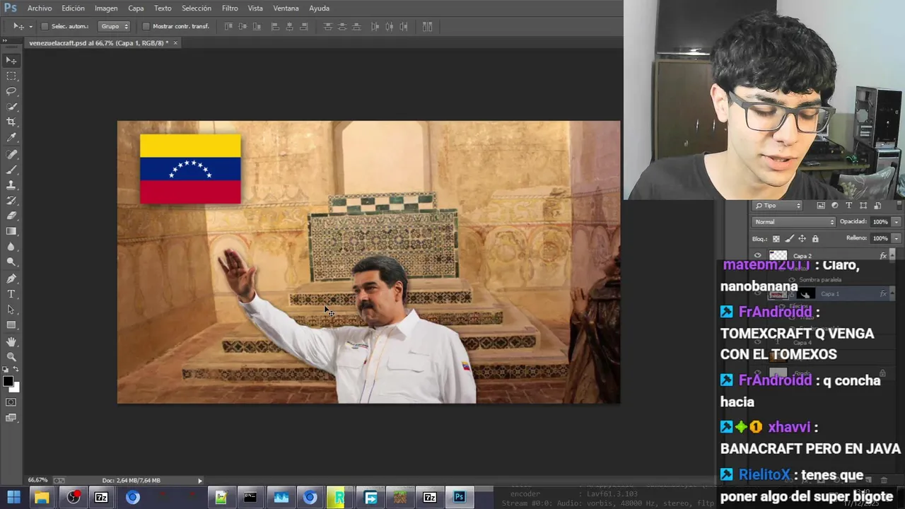905x509 pixels.
Task: Align right edges in options bar
Action: [x=303, y=26]
